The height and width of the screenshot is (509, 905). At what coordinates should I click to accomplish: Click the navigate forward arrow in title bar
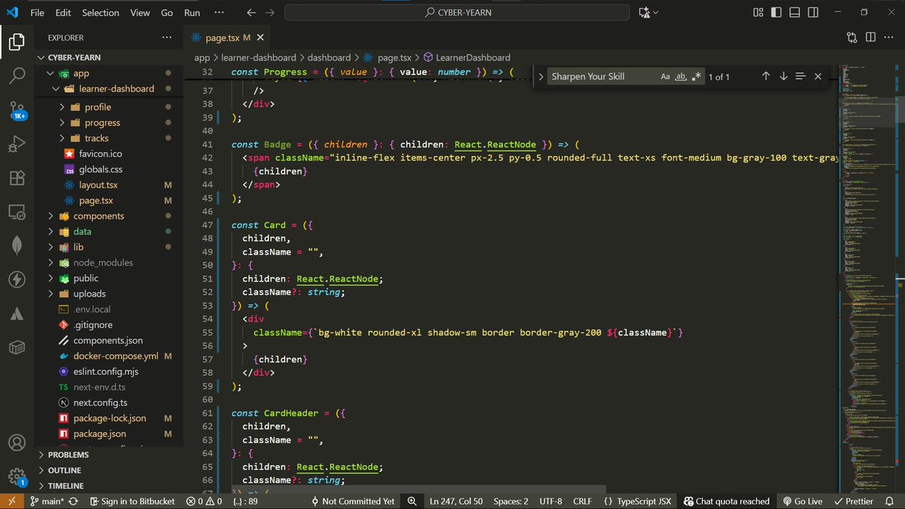tap(270, 13)
